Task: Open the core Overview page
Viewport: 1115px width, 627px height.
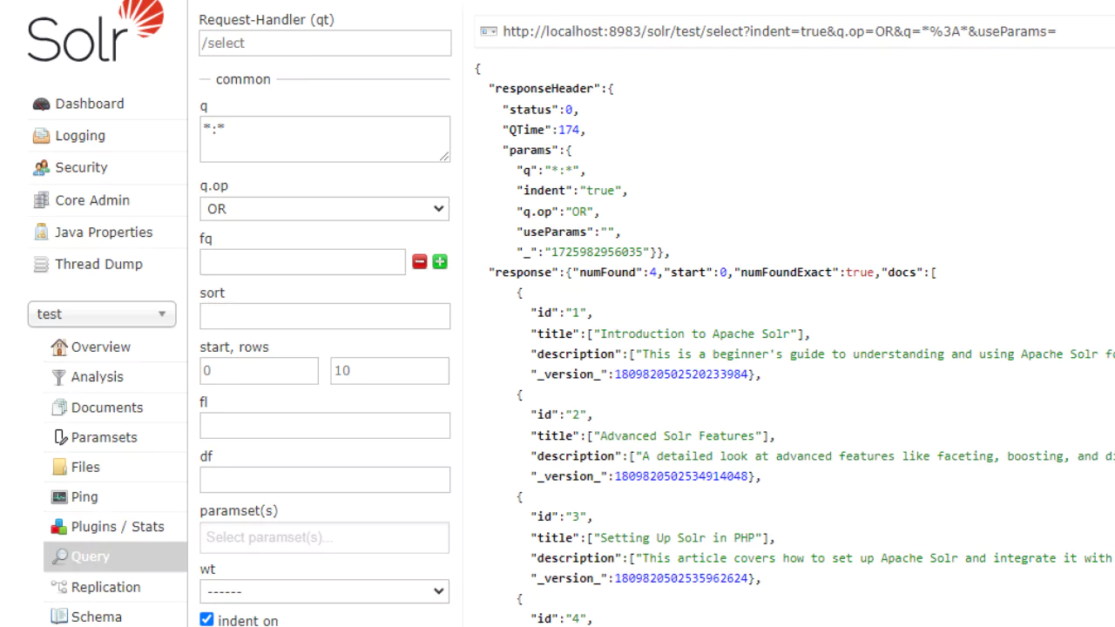Action: point(101,347)
